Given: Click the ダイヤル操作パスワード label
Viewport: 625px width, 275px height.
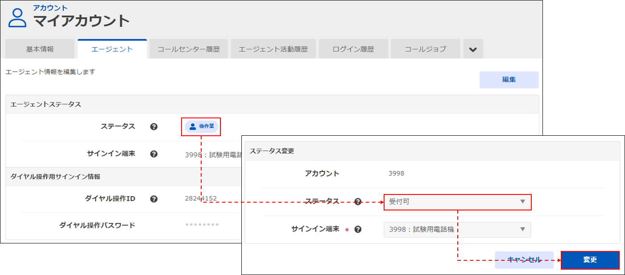Looking at the screenshot, I should 97,226.
